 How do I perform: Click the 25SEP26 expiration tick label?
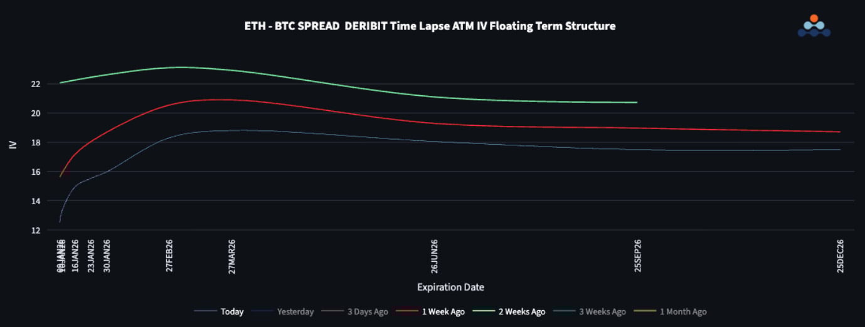tap(637, 256)
